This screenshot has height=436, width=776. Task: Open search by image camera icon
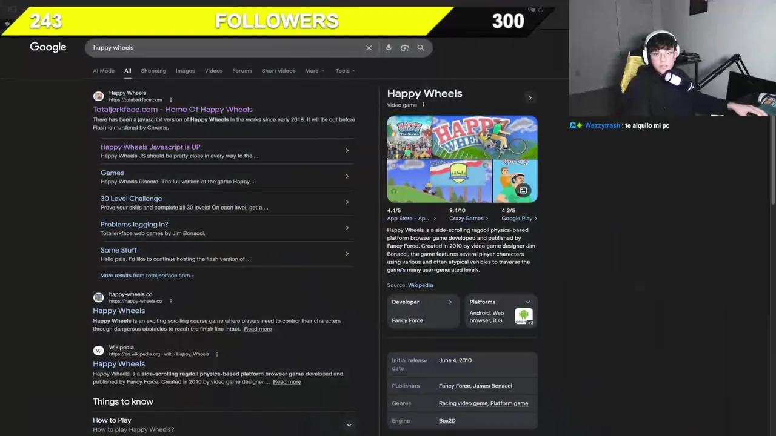(x=405, y=48)
